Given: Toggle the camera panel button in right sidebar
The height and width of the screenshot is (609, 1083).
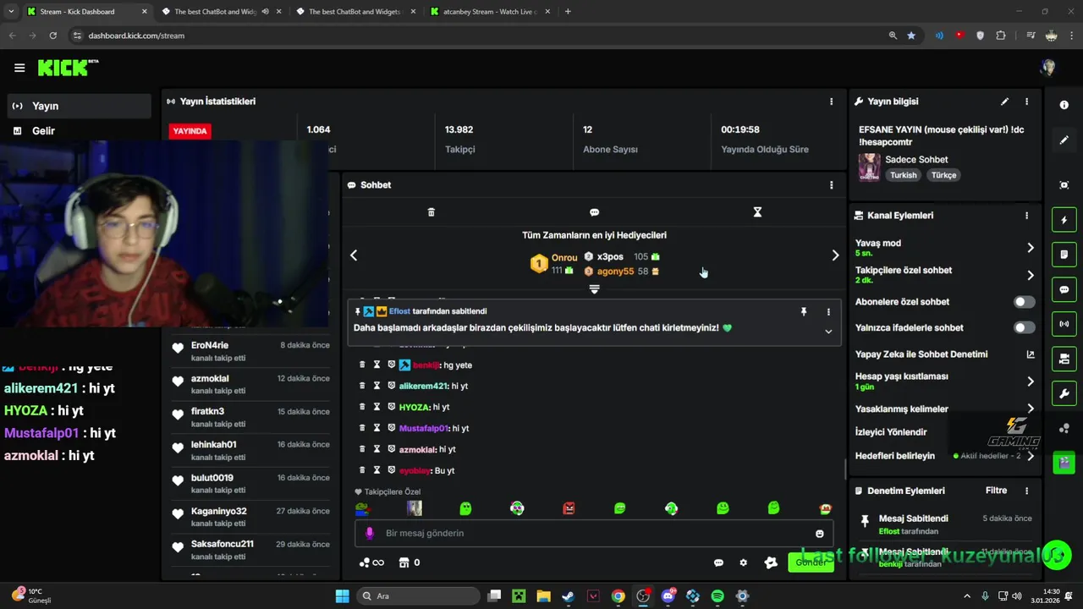Looking at the screenshot, I should (1064, 359).
